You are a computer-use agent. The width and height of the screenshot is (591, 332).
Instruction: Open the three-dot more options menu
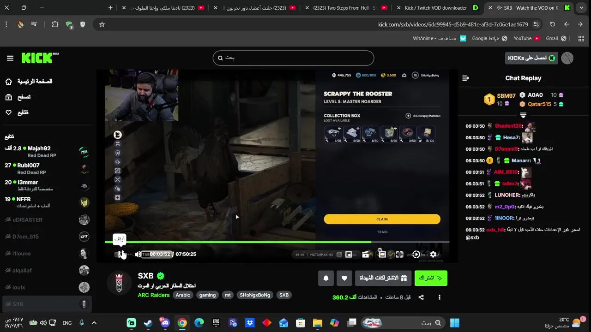(x=440, y=297)
